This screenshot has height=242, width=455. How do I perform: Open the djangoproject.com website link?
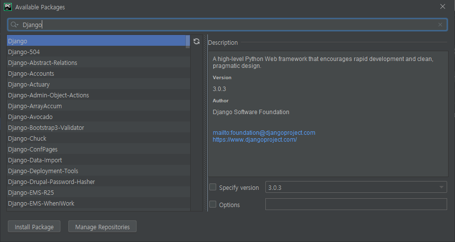(x=255, y=140)
